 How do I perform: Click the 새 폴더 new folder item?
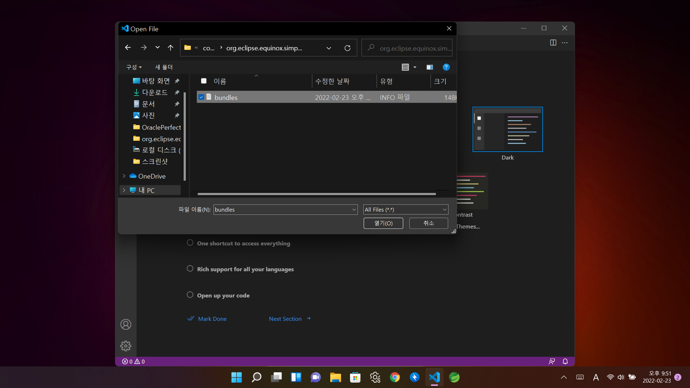pos(164,67)
